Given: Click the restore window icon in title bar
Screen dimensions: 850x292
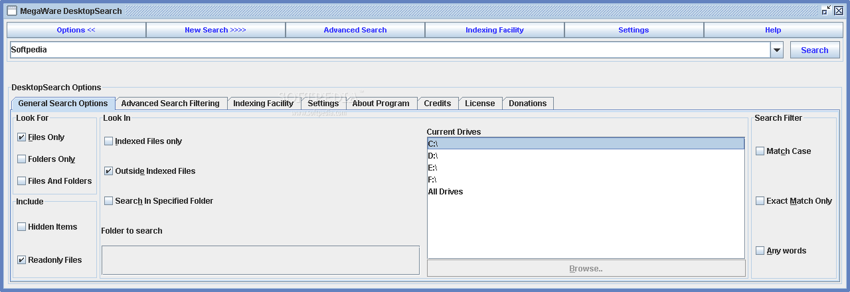Looking at the screenshot, I should 826,11.
